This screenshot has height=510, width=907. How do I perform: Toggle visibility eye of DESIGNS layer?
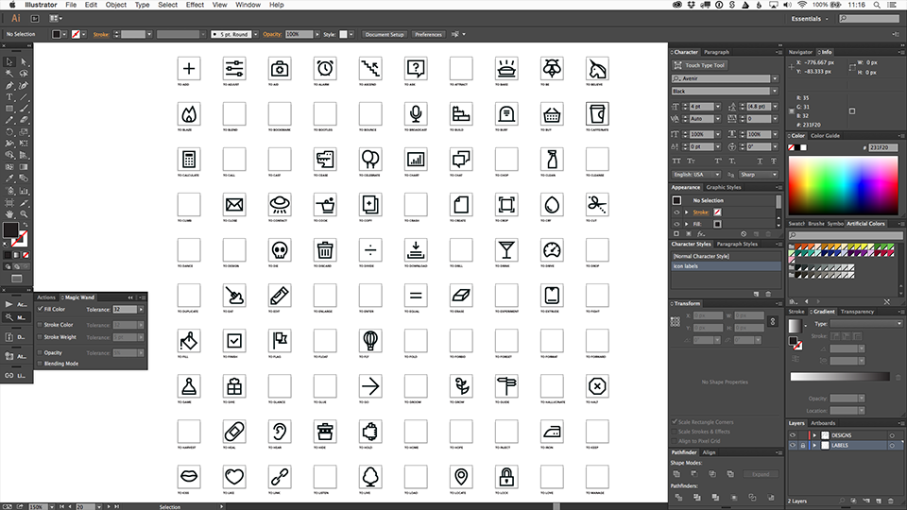(793, 435)
